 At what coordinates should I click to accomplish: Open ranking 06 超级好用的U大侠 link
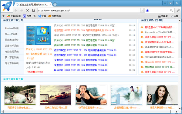[160, 52]
